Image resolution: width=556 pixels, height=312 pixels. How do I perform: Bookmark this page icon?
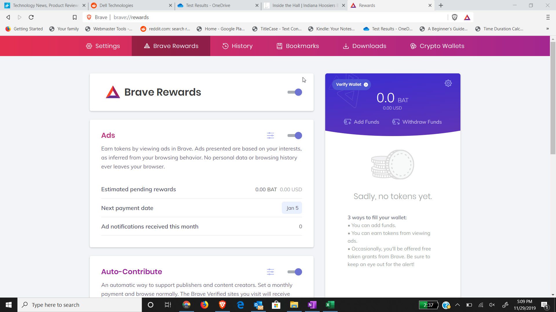[74, 17]
